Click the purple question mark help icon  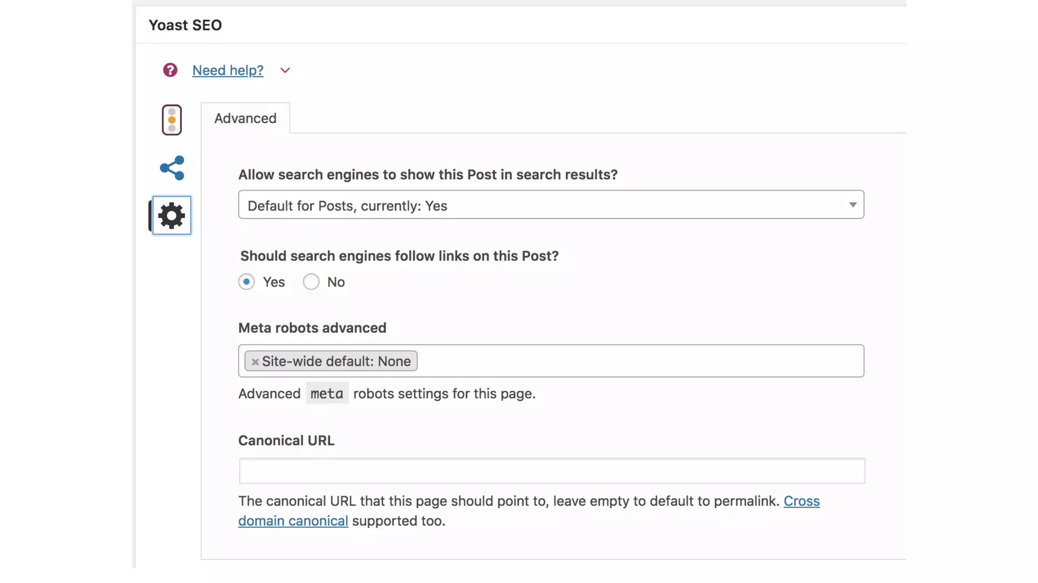170,70
